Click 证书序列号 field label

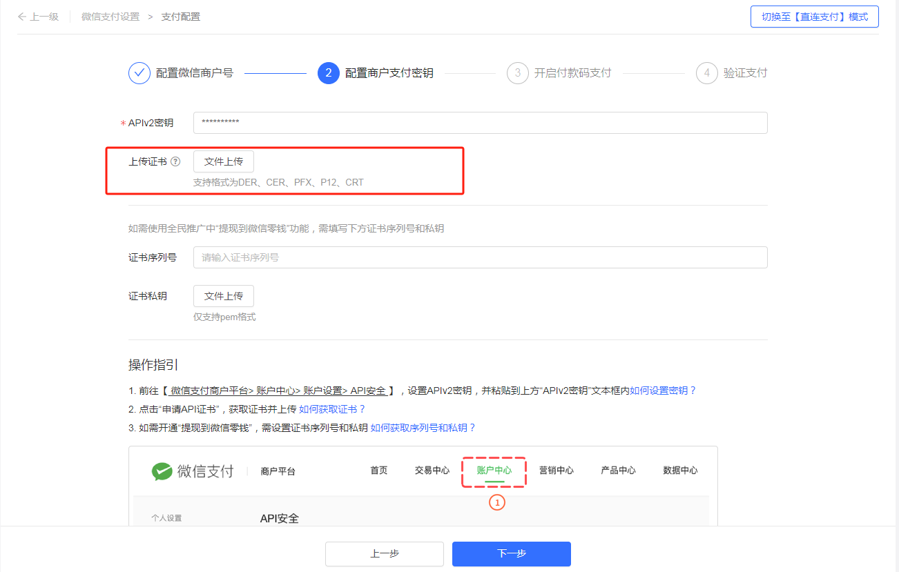click(153, 257)
